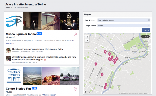Select the map pin on Via Paolo Sacchi
This screenshot has width=156, height=96.
(x=102, y=75)
